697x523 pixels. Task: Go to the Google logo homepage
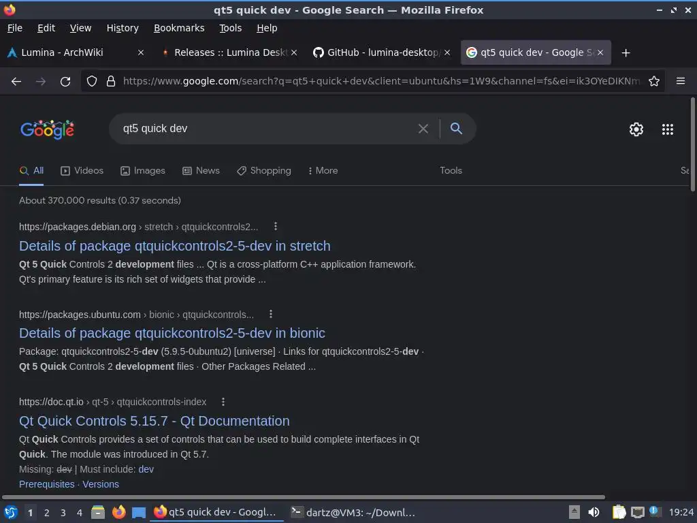tap(47, 129)
